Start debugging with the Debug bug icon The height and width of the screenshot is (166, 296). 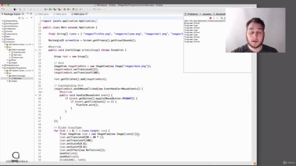(45, 9)
